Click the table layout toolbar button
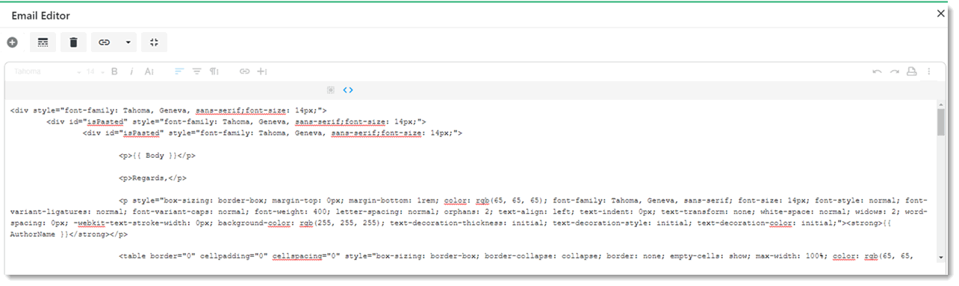959x286 pixels. 43,42
